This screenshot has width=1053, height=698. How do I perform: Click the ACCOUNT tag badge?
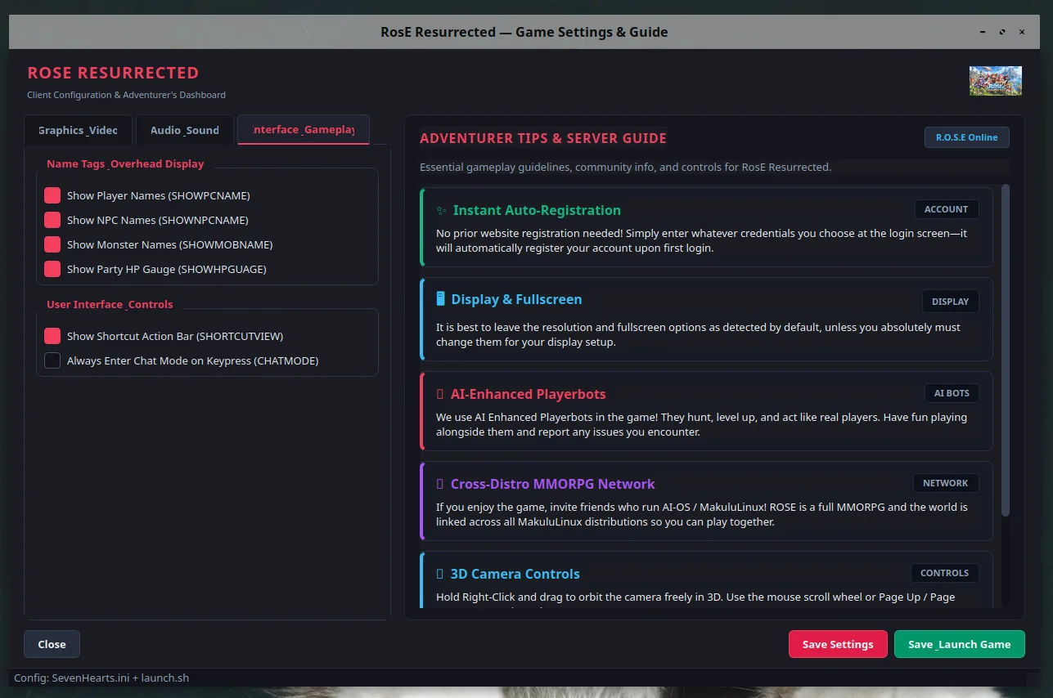(x=947, y=209)
